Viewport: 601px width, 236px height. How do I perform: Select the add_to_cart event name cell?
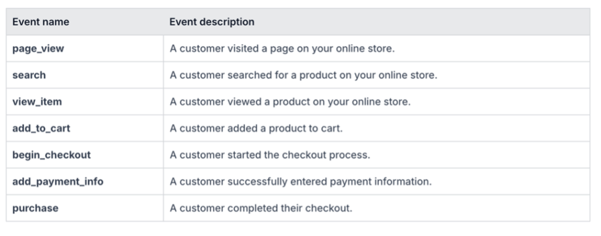click(85, 128)
